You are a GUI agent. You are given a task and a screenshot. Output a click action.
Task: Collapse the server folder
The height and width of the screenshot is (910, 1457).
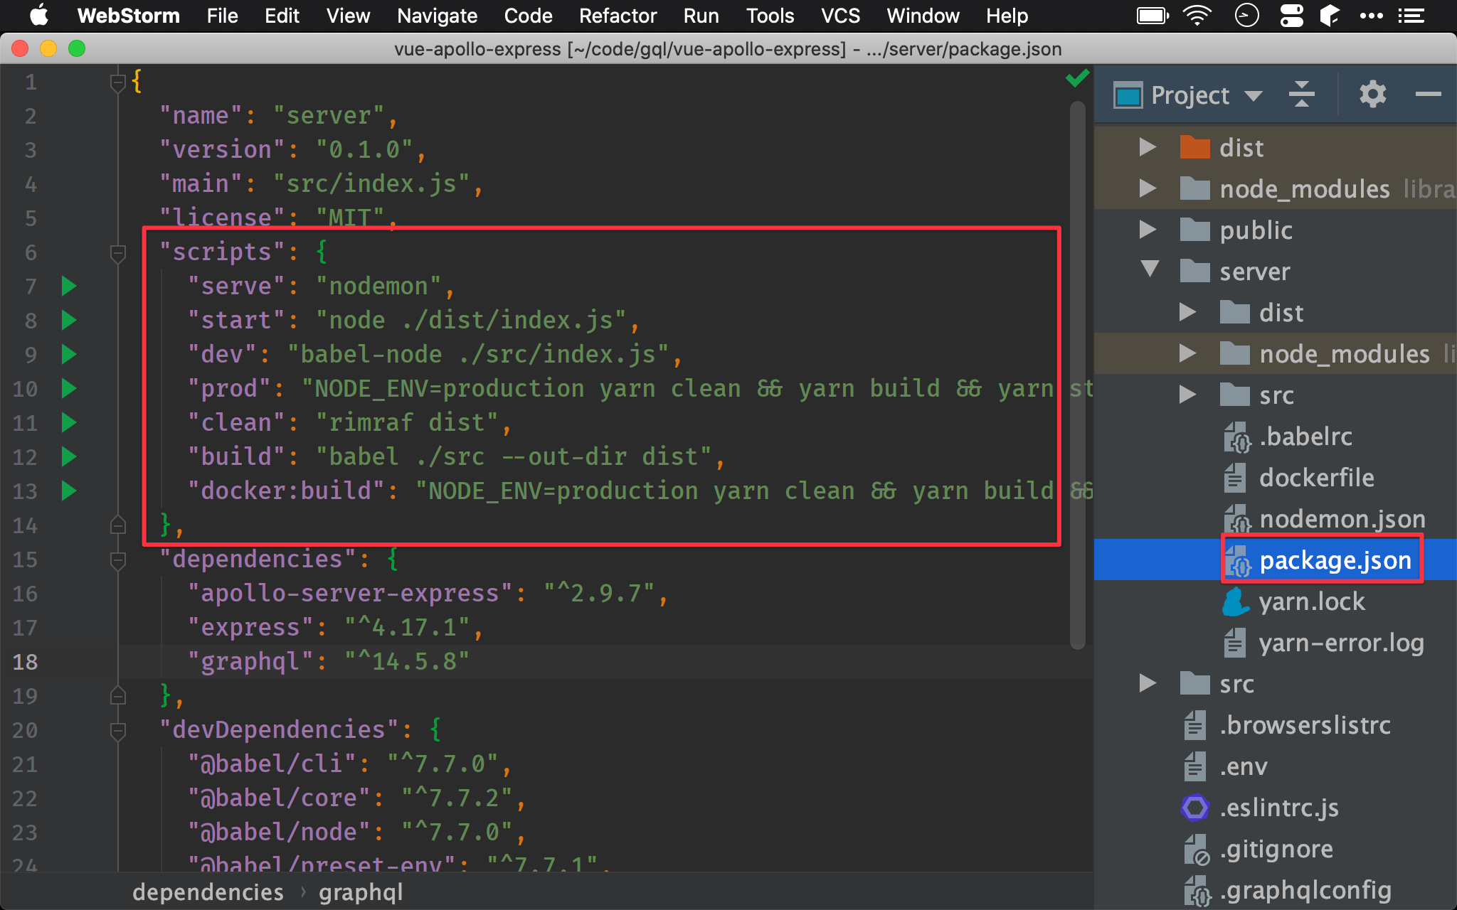[1150, 269]
